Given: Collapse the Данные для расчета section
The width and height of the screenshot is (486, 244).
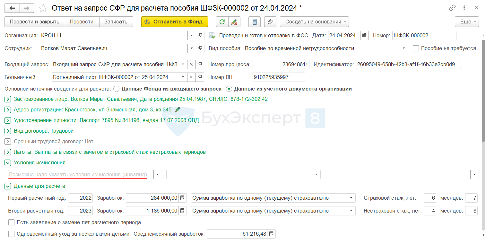Looking at the screenshot, I should pyautogui.click(x=8, y=186).
